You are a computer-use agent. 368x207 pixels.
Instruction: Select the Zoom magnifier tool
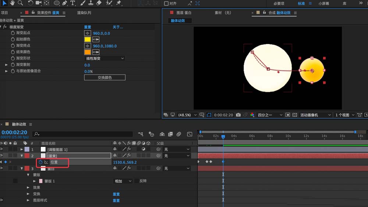[20, 3]
